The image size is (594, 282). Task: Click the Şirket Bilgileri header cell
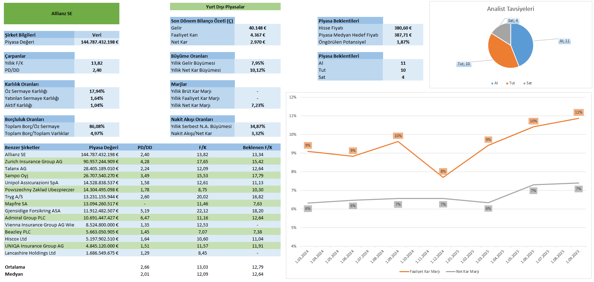click(x=39, y=35)
